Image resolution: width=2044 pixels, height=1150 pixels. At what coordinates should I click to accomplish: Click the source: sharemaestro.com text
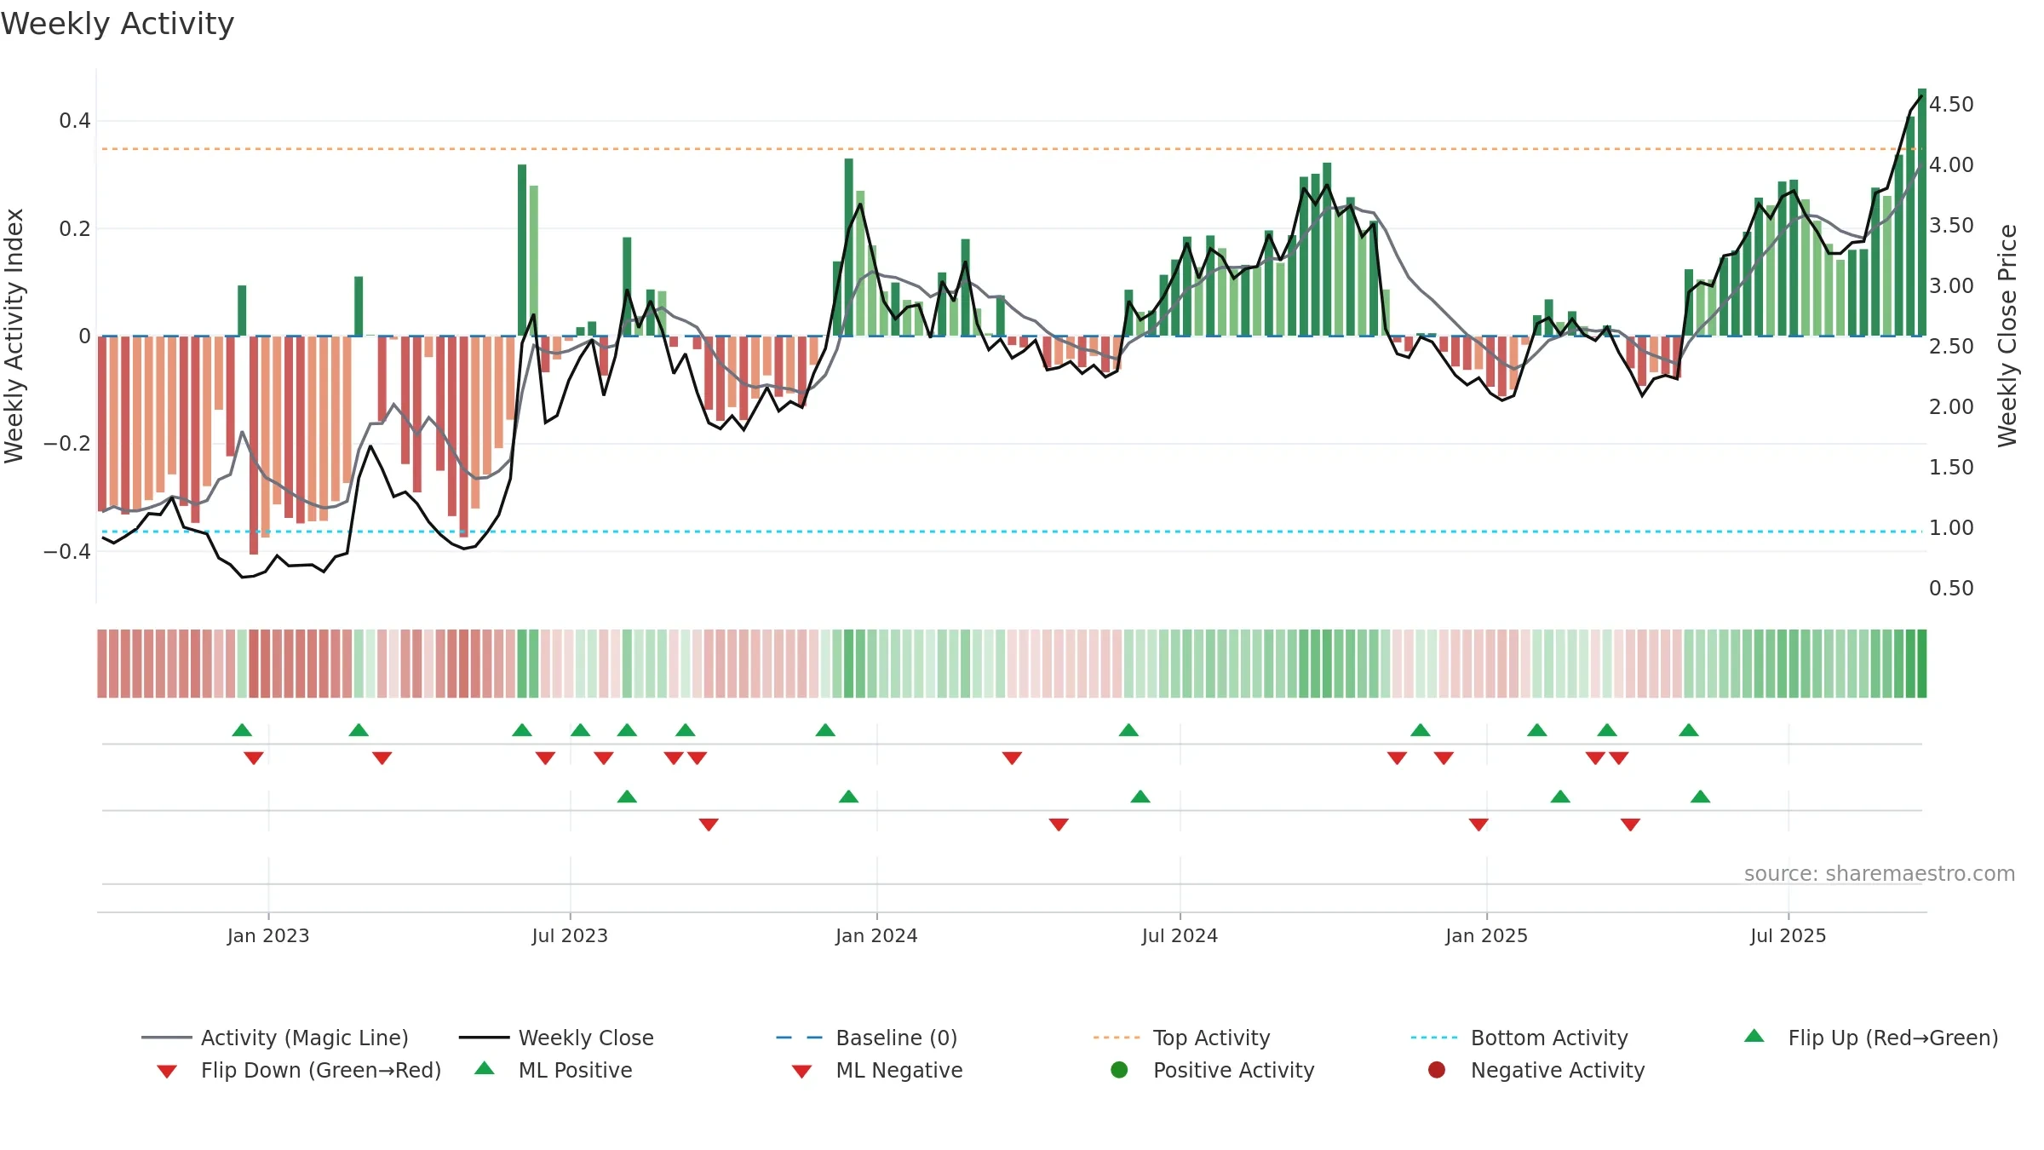1880,873
